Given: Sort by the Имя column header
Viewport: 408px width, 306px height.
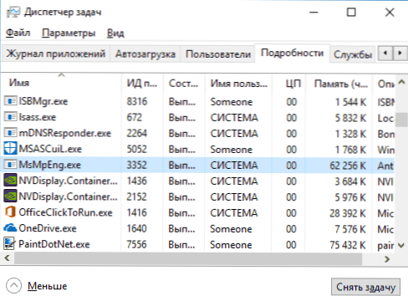Looking at the screenshot, I should tap(61, 83).
